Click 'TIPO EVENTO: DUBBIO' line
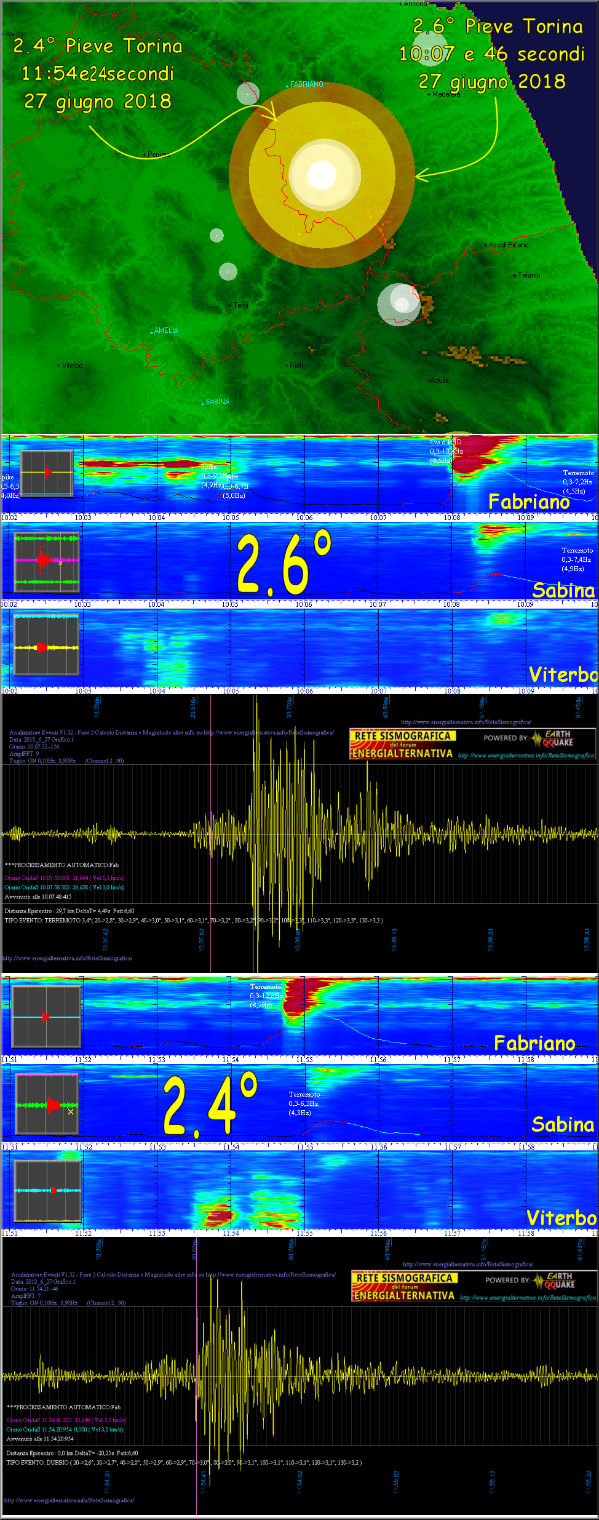 (x=184, y=1462)
